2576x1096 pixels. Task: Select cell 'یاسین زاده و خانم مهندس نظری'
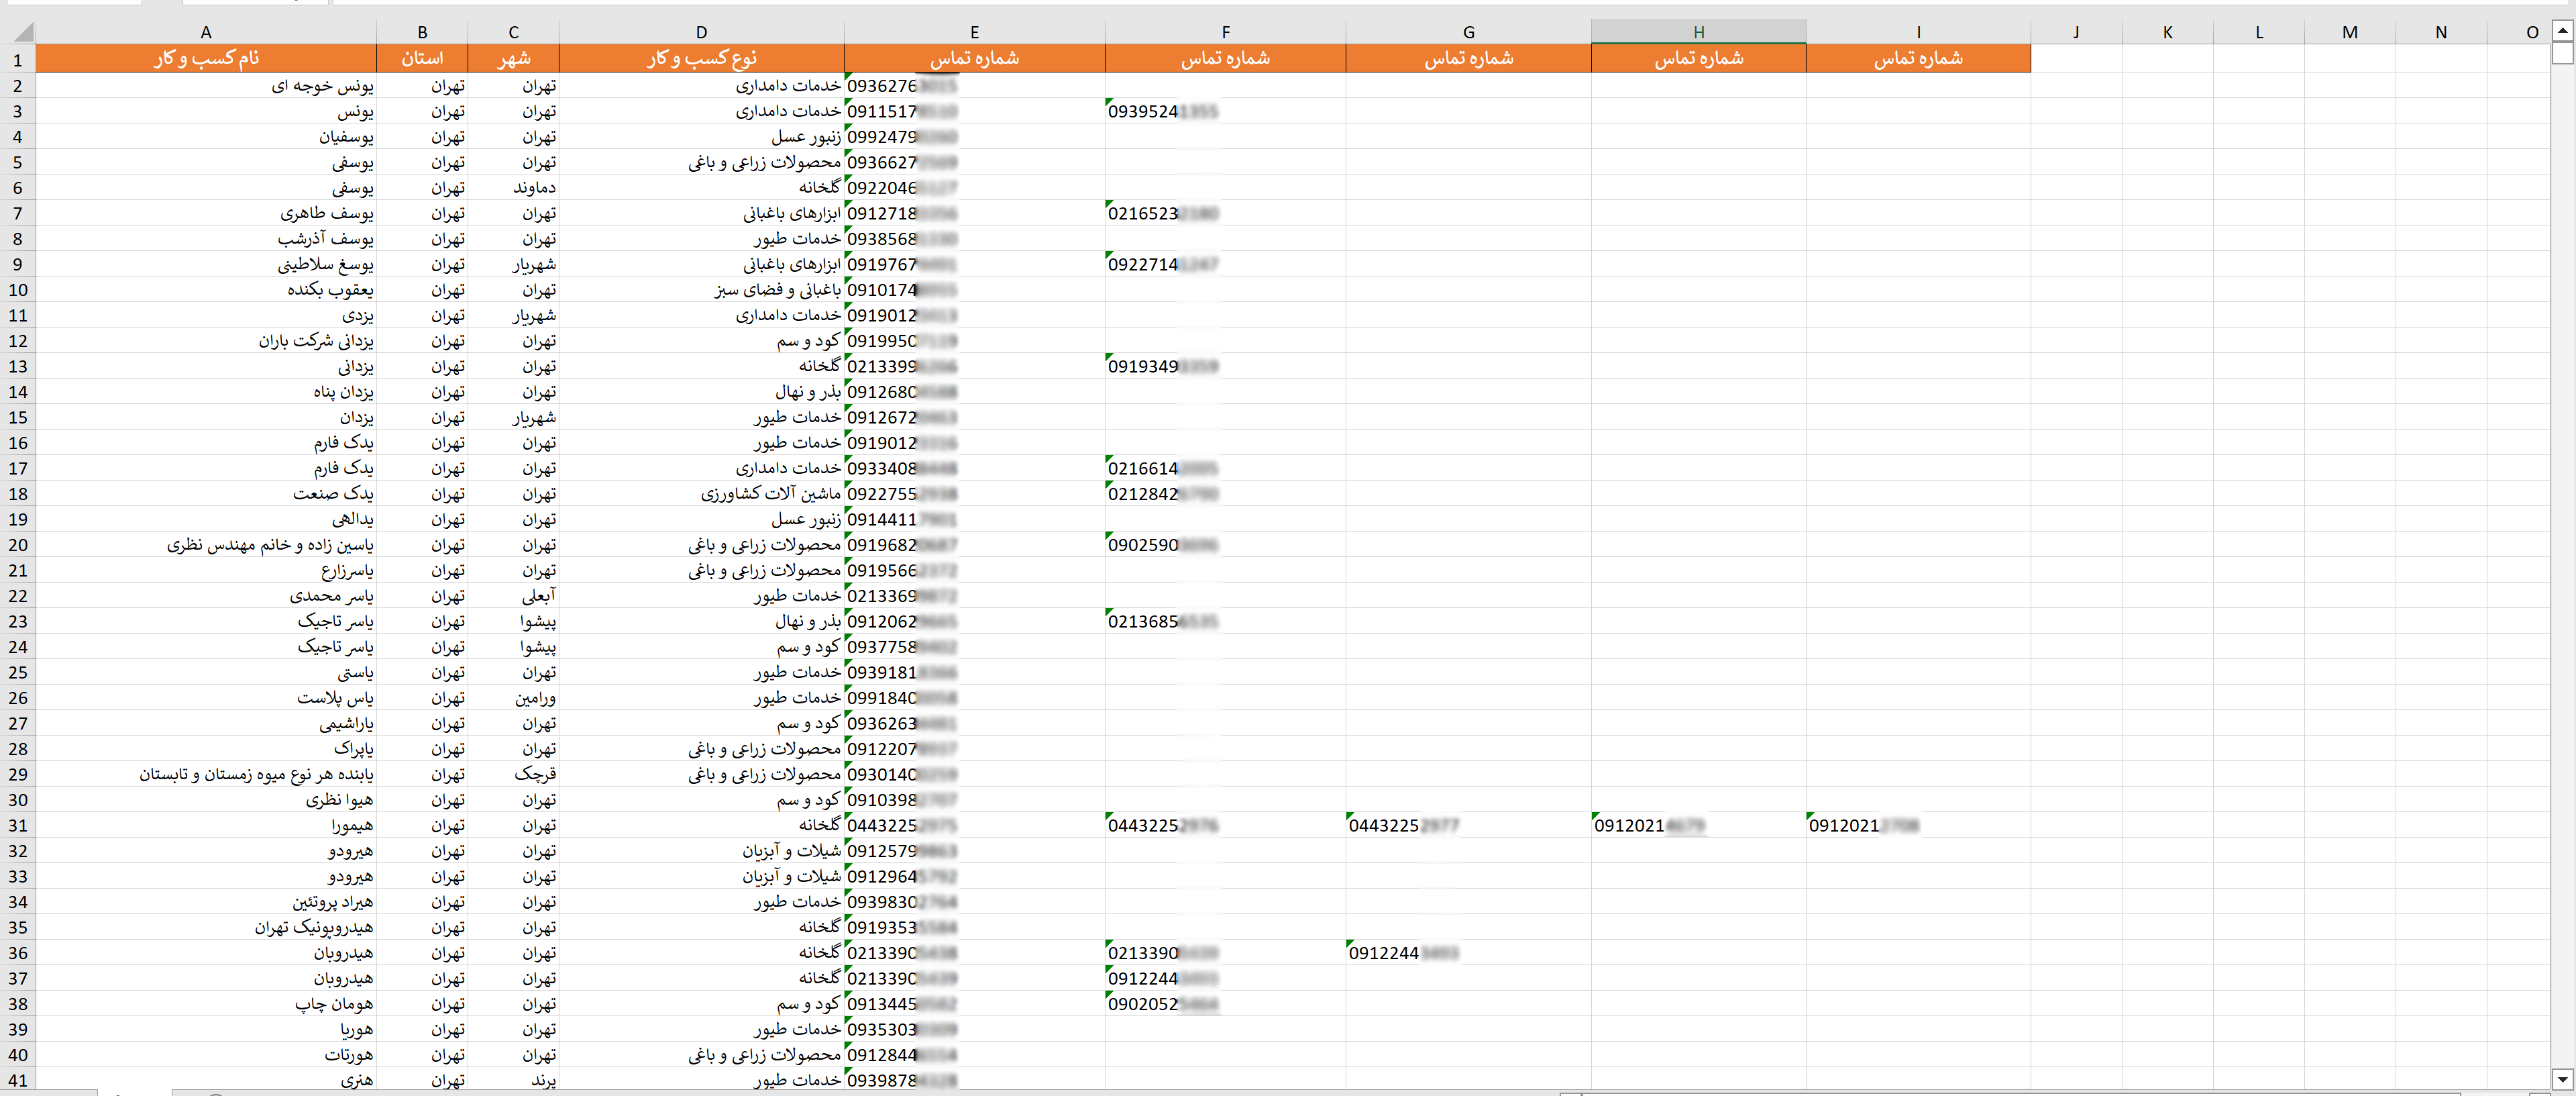tap(206, 544)
